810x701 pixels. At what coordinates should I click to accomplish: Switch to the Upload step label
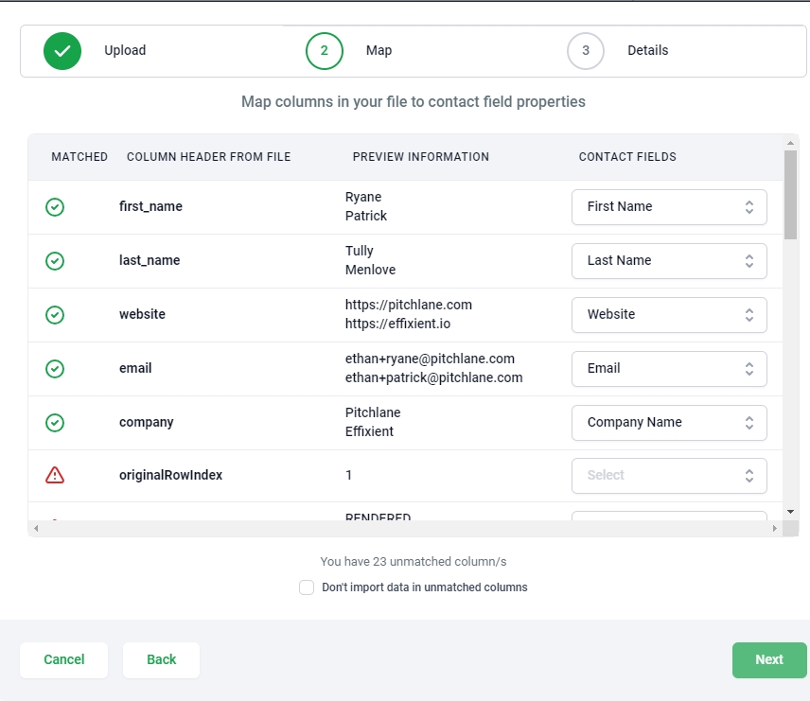[125, 51]
